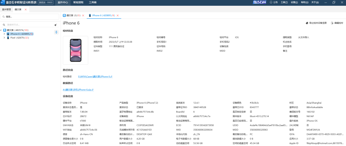Click the 证件类型 value 111 居民身份证
The height and width of the screenshot is (146, 346).
(117, 46)
